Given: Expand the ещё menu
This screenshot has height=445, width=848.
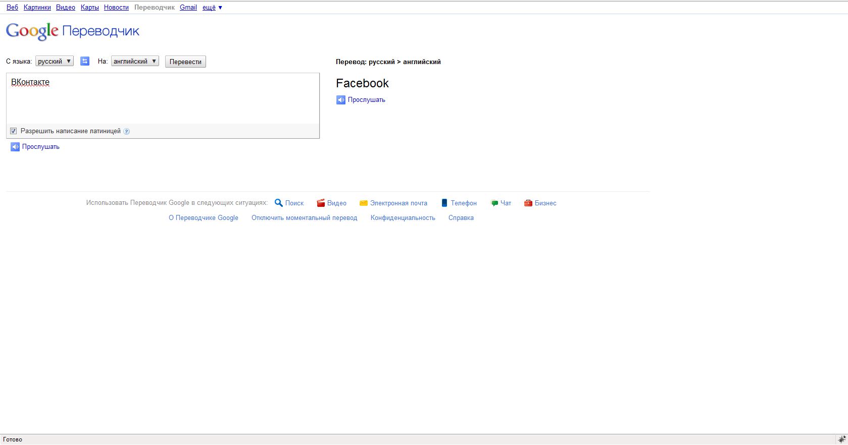Looking at the screenshot, I should [212, 8].
